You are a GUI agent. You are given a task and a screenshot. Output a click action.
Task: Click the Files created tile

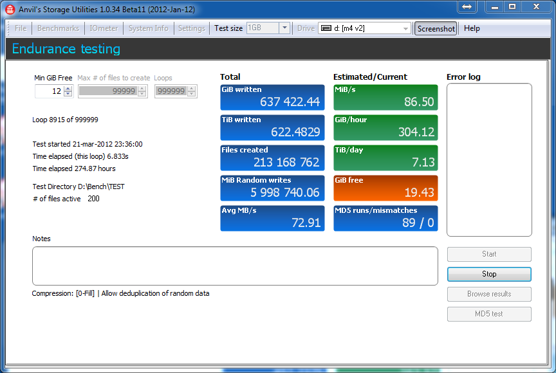click(272, 158)
